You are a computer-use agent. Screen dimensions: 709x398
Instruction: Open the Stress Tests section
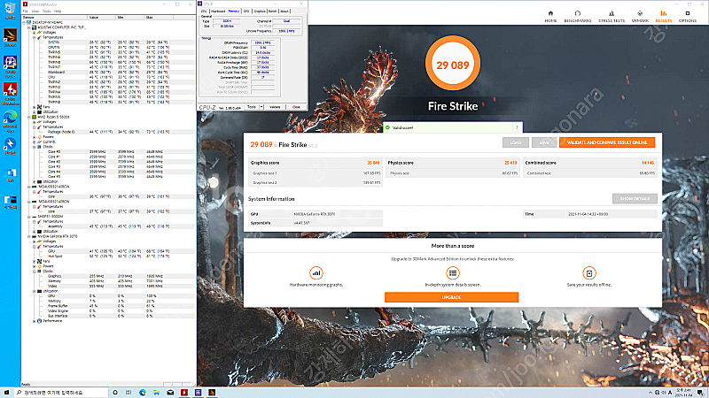pos(612,16)
